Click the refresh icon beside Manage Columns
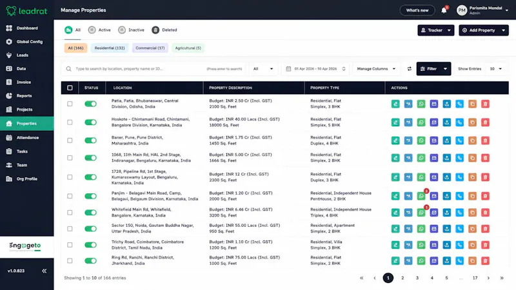 tap(409, 69)
